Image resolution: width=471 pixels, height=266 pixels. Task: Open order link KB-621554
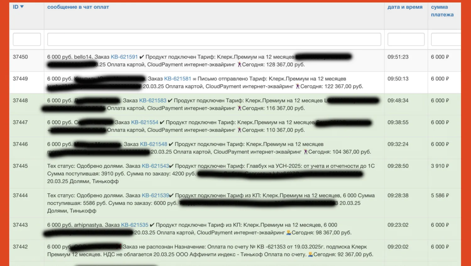coord(144,122)
